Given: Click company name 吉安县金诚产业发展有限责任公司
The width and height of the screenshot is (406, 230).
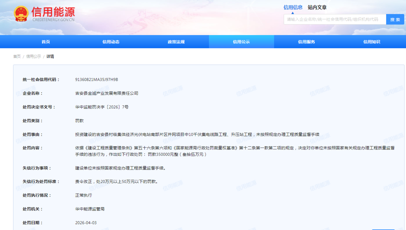Looking at the screenshot, I should [107, 93].
